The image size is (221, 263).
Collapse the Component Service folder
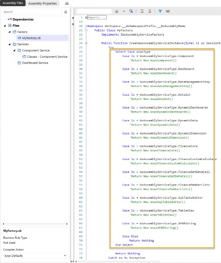click(x=14, y=50)
